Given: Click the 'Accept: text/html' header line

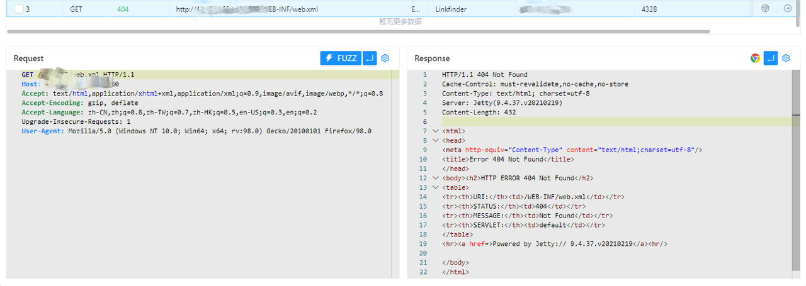Looking at the screenshot, I should (x=202, y=94).
